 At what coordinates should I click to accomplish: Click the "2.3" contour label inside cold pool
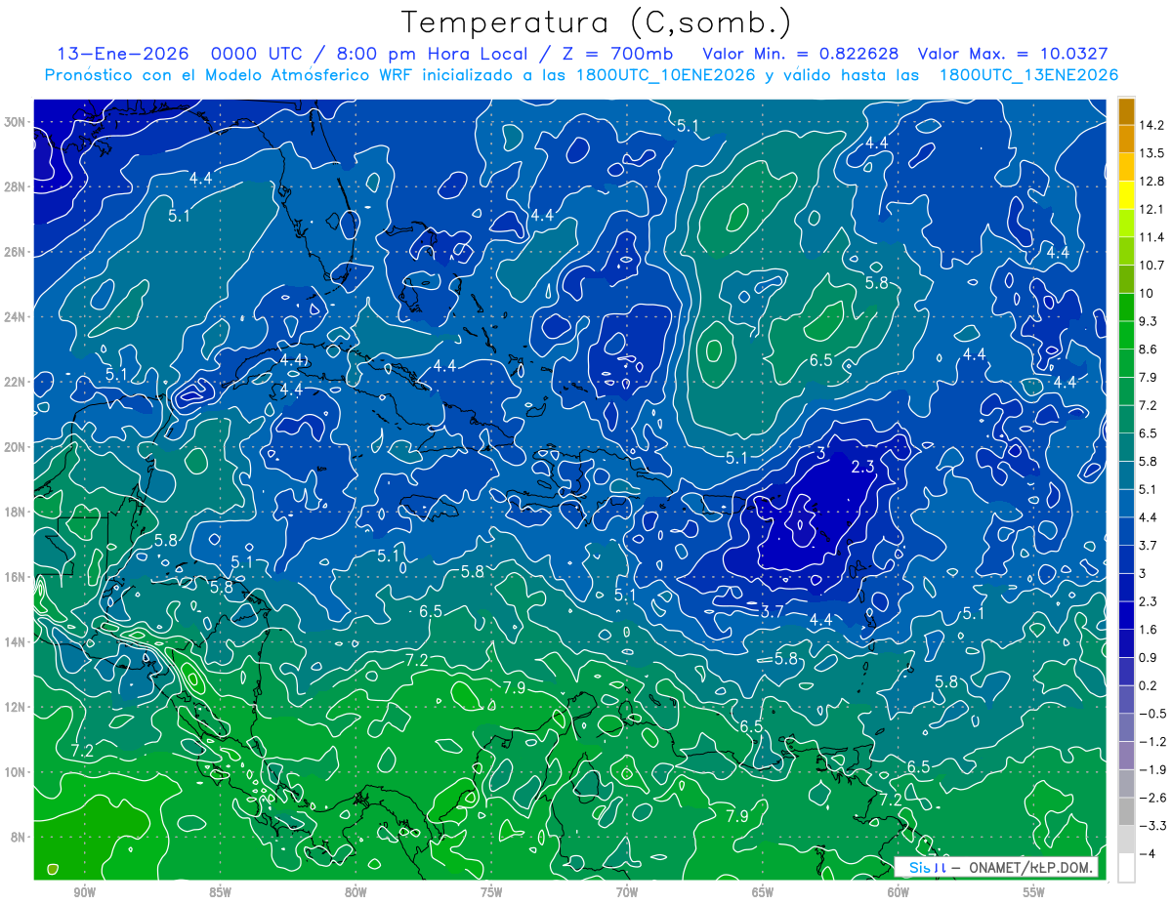(862, 467)
